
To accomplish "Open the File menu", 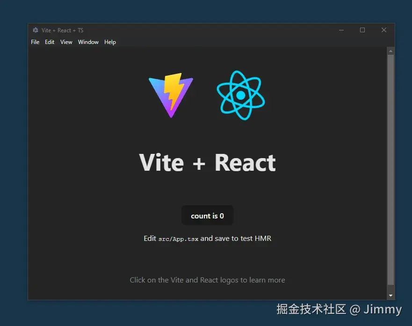I will pos(35,42).
